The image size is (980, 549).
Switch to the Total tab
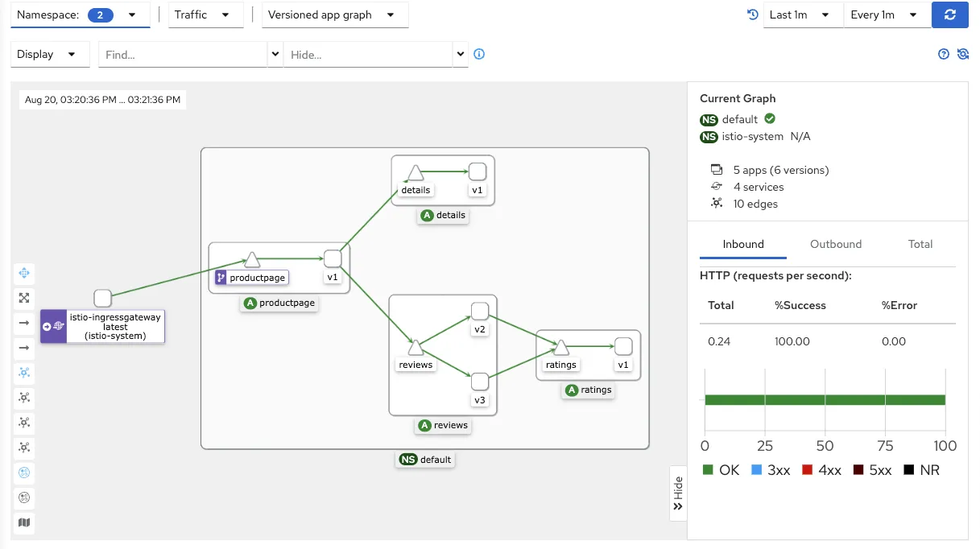(920, 244)
